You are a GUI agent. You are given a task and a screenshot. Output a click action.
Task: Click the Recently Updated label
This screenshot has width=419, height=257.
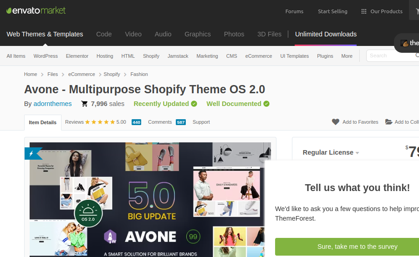click(x=161, y=104)
